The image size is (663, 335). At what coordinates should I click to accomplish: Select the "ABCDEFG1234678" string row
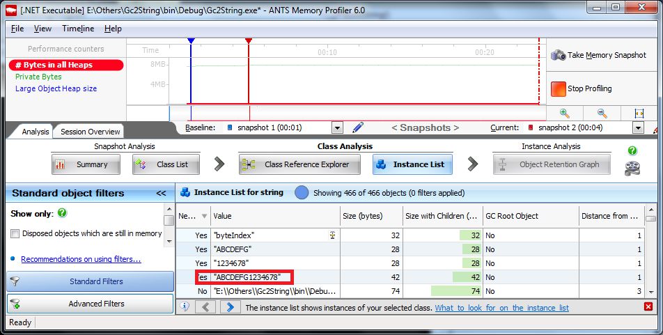[410, 277]
